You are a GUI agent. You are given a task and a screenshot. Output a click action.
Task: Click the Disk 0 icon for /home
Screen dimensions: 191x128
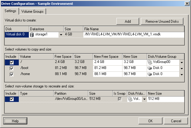tap(150, 74)
